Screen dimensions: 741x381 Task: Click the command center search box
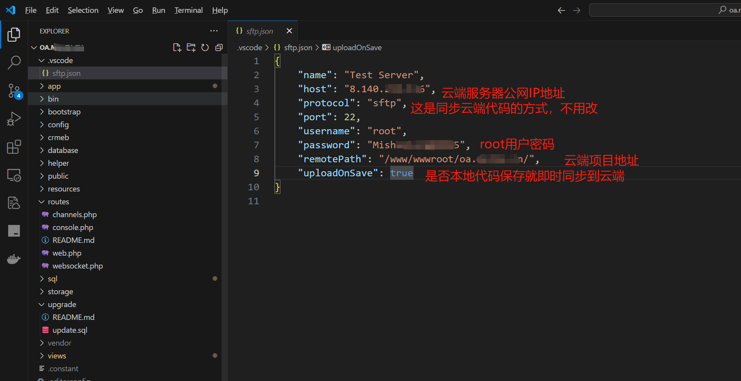pos(665,10)
